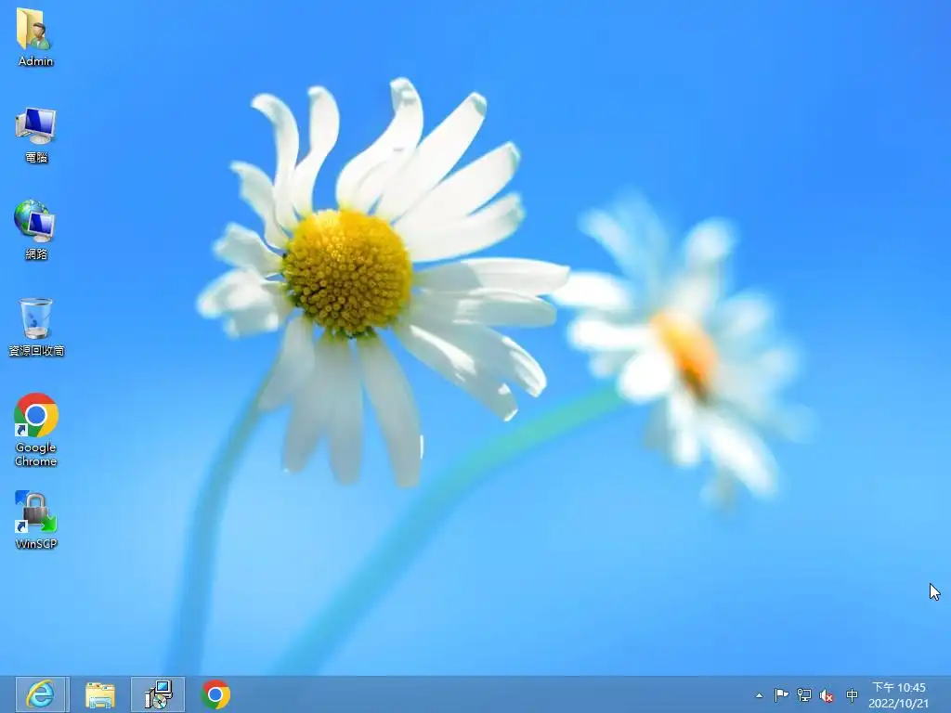Open the installer program icon on taskbar
Screen dimensions: 951x713
pyautogui.click(x=158, y=694)
